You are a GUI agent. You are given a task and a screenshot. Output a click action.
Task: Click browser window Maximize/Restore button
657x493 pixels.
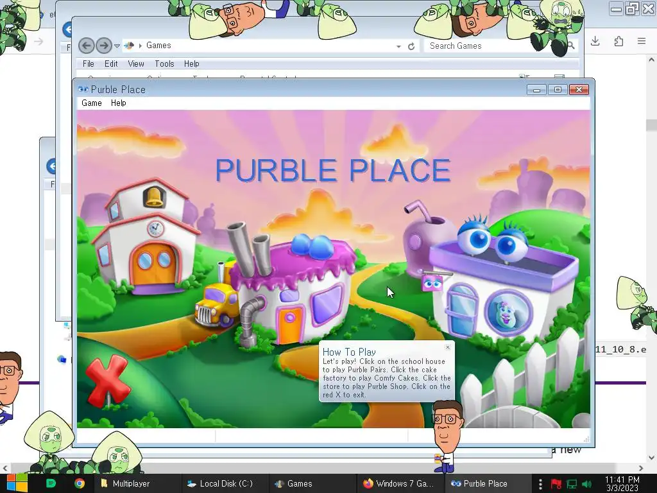tap(632, 8)
